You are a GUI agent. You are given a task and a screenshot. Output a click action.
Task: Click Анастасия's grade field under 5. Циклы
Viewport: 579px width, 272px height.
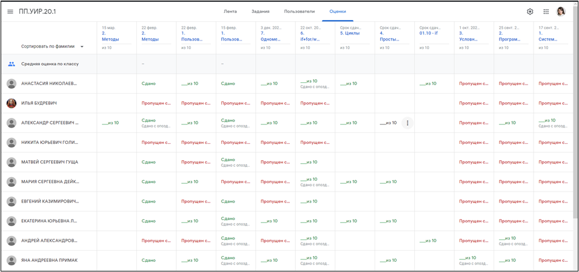point(349,84)
